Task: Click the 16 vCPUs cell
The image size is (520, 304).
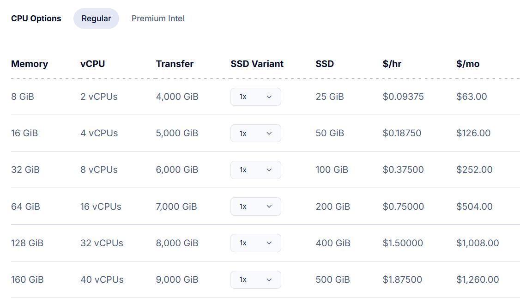Action: [101, 207]
